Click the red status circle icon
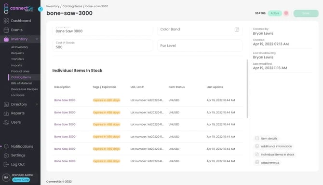The image size is (323, 185). [286, 13]
